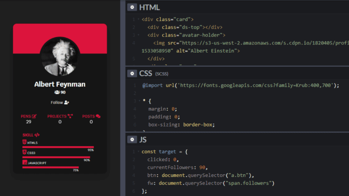
Task: Place cursor on padding: 0; line
Action: (x=164, y=117)
